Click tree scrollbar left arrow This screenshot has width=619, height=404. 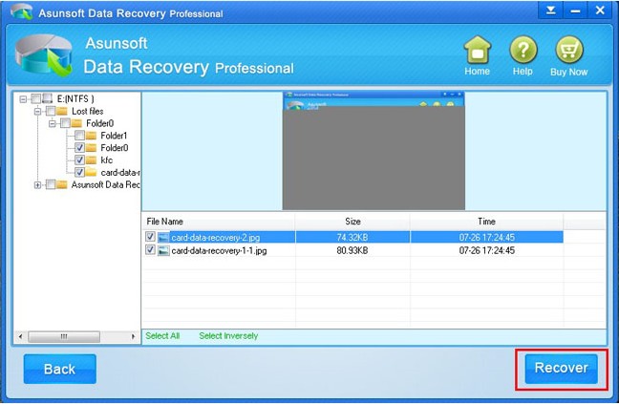20,336
